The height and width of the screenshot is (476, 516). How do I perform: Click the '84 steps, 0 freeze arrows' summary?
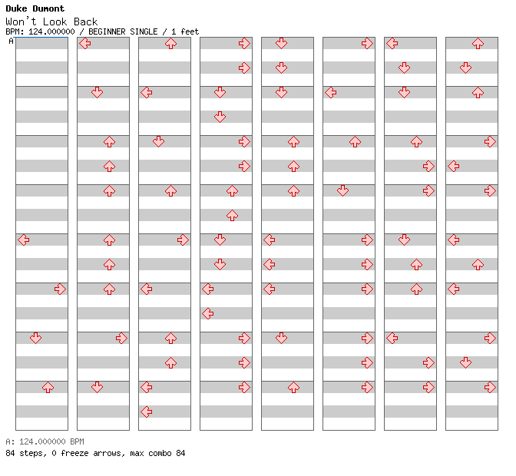[95, 453]
